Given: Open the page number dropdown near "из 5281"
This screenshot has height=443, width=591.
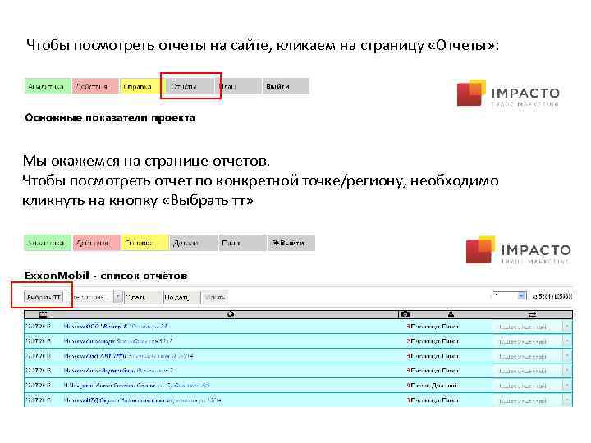Looking at the screenshot, I should tap(509, 295).
